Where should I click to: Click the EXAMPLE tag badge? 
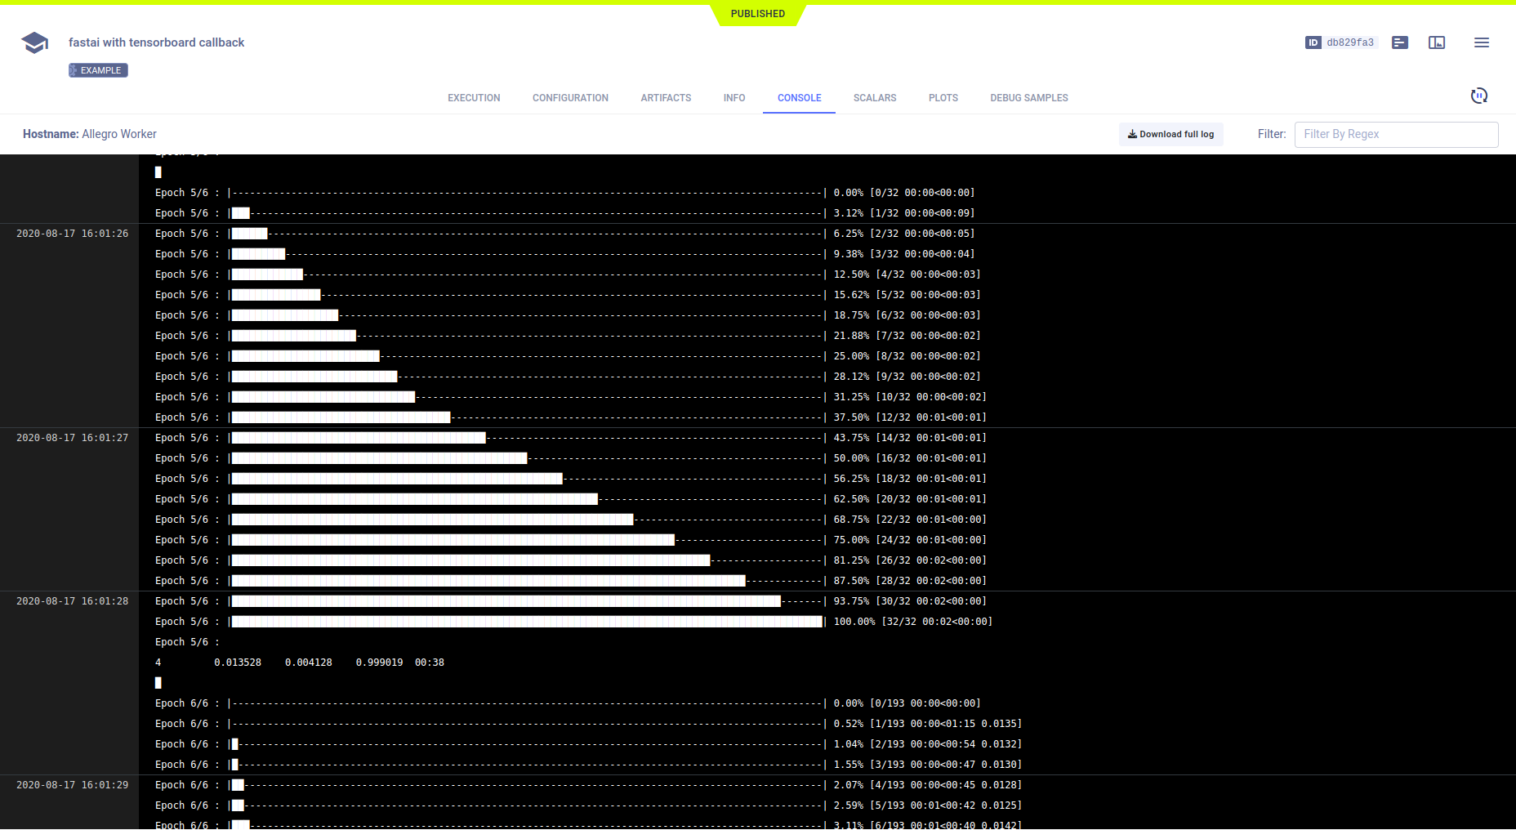(98, 70)
